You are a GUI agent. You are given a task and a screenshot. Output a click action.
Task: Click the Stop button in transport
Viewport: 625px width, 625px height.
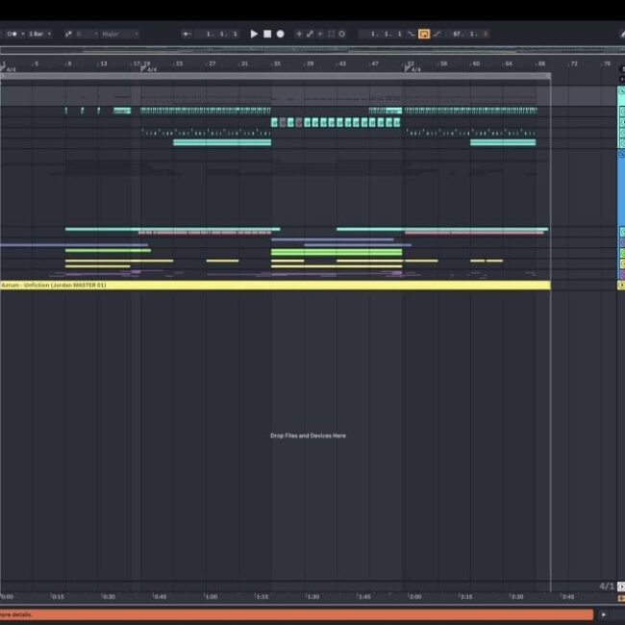267,34
